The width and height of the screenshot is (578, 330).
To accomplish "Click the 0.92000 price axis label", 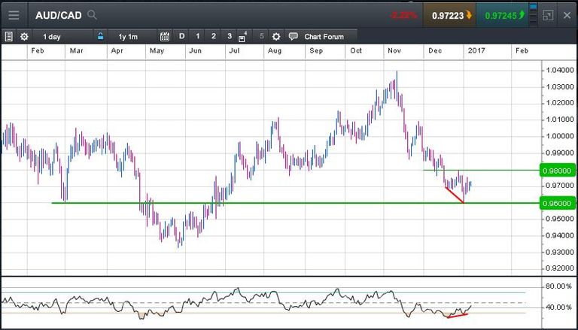I will tap(560, 268).
